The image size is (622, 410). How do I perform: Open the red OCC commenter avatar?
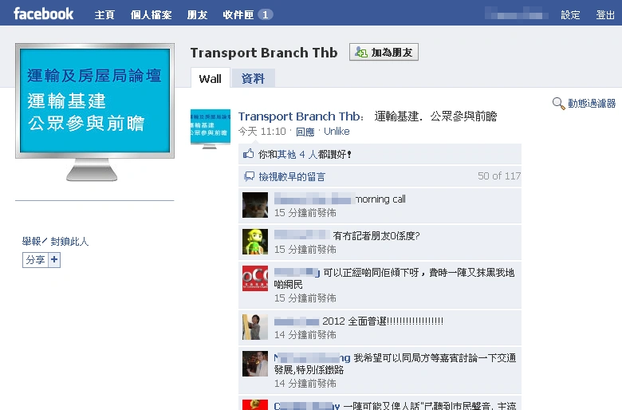tap(255, 278)
